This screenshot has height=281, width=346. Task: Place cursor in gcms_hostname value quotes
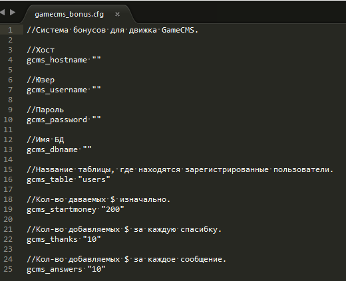tap(96, 60)
